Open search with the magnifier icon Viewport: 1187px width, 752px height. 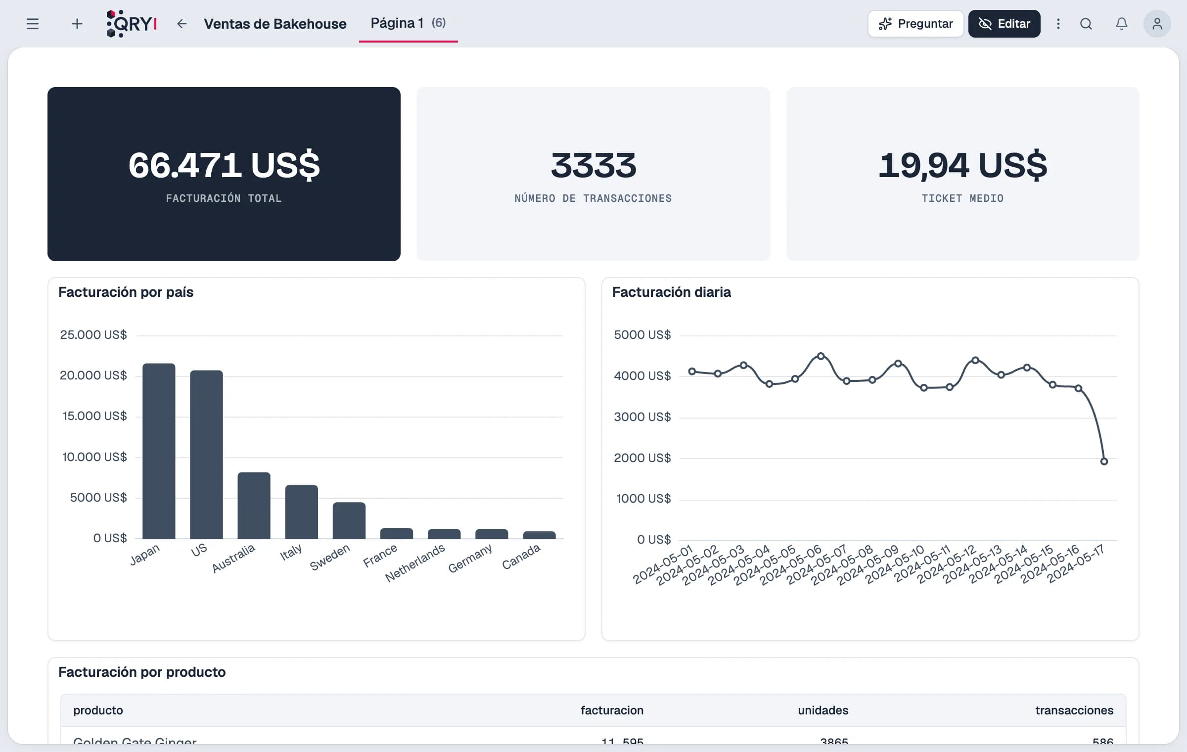pos(1086,24)
